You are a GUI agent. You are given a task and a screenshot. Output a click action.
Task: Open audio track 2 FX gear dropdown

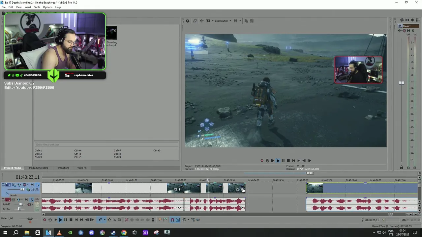29,204
